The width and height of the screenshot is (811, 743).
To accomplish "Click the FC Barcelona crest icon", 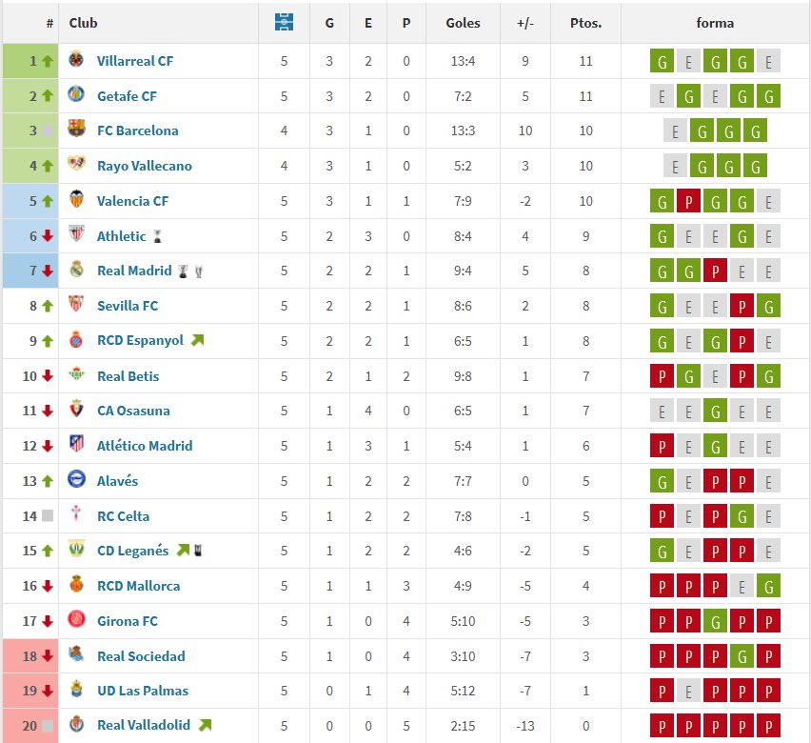I will pyautogui.click(x=76, y=131).
